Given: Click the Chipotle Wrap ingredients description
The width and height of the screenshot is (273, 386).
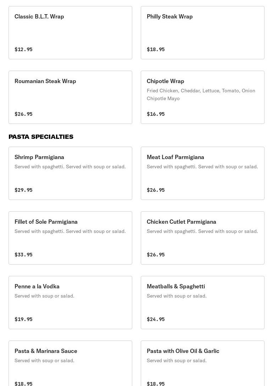Looking at the screenshot, I should [201, 94].
